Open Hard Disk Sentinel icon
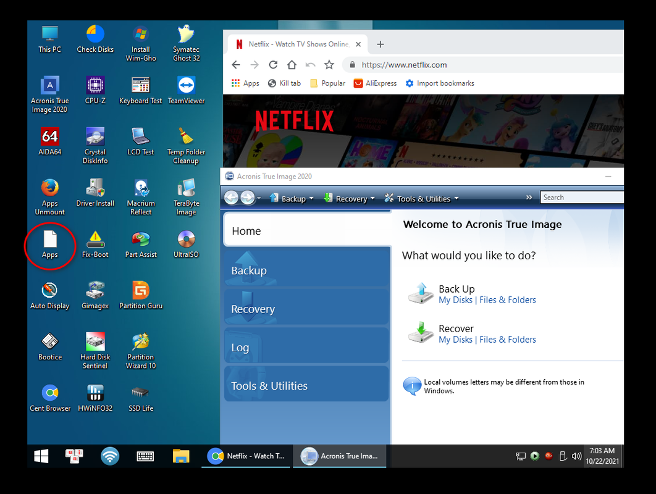The width and height of the screenshot is (656, 494). pyautogui.click(x=95, y=351)
